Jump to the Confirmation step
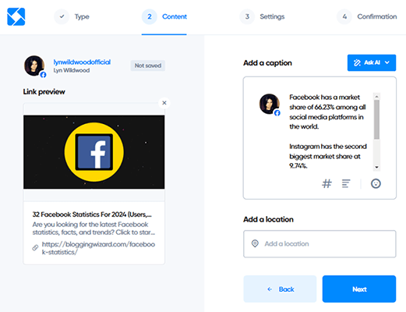The width and height of the screenshot is (406, 312). coord(366,16)
